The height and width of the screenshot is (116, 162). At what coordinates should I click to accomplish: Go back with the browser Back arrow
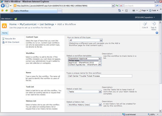tap(3, 5)
